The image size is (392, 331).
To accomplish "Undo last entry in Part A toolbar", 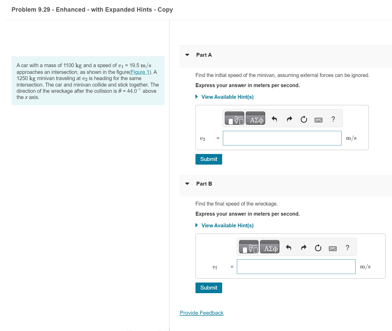I will click(274, 119).
